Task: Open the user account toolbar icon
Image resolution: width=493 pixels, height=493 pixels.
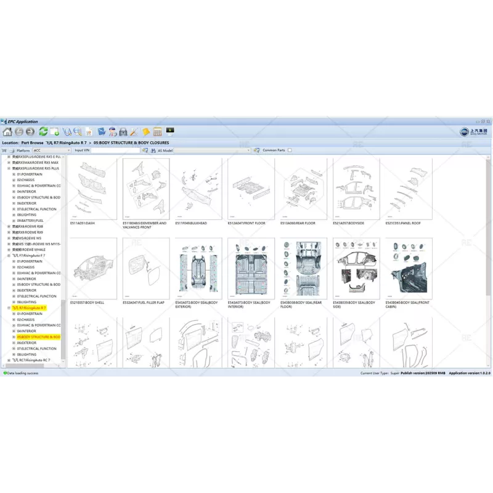Action: pyautogui.click(x=112, y=132)
